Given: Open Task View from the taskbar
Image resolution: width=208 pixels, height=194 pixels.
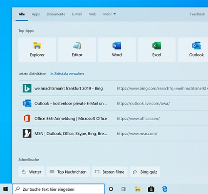Looking at the screenshot, I should (x=124, y=189).
